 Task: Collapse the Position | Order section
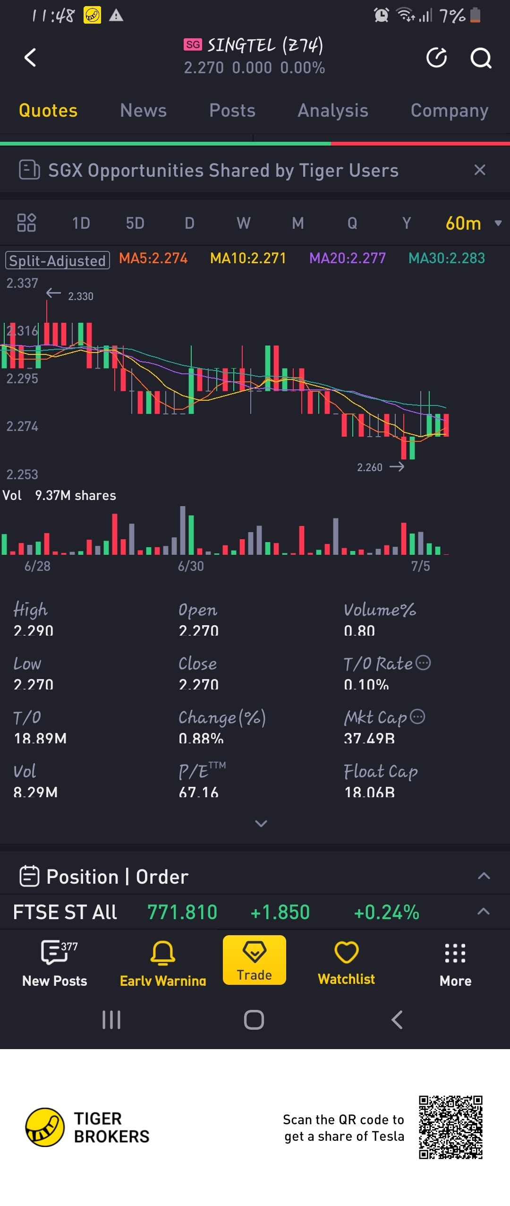[x=484, y=876]
